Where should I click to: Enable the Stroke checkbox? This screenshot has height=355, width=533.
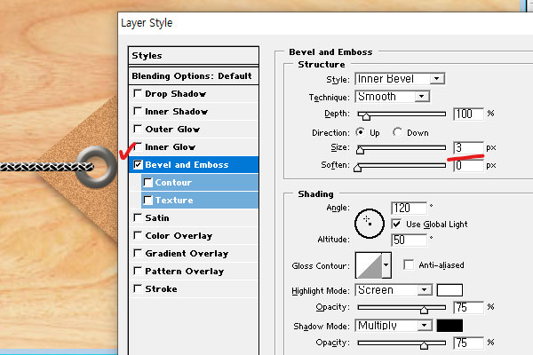point(138,288)
